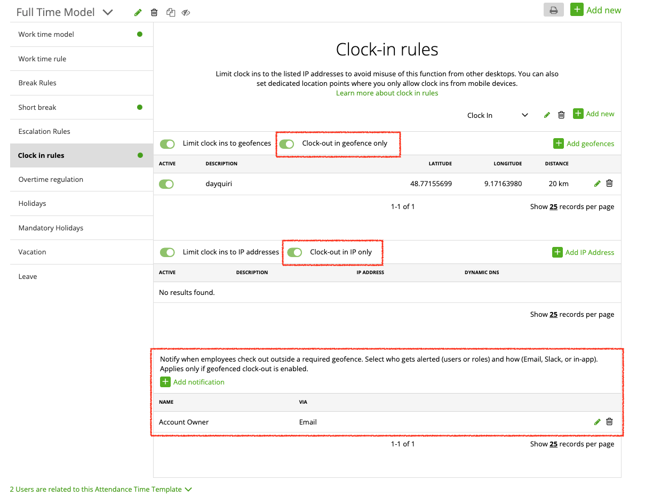Open the Overtime regulation section
The width and height of the screenshot is (669, 504).
[51, 179]
